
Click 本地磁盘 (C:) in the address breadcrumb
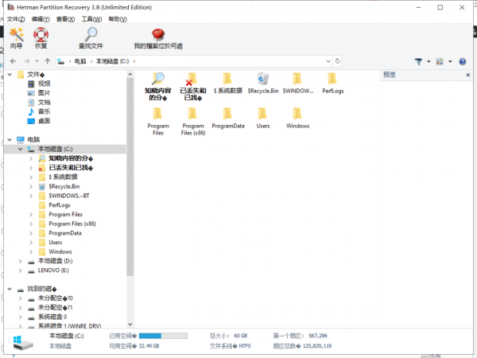[x=112, y=61]
